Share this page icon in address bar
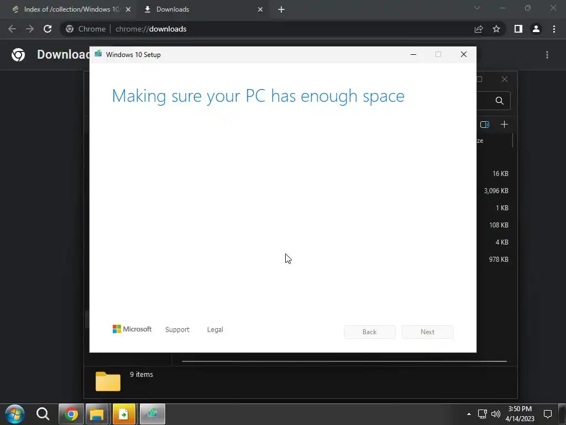Image resolution: width=566 pixels, height=425 pixels. click(x=479, y=29)
